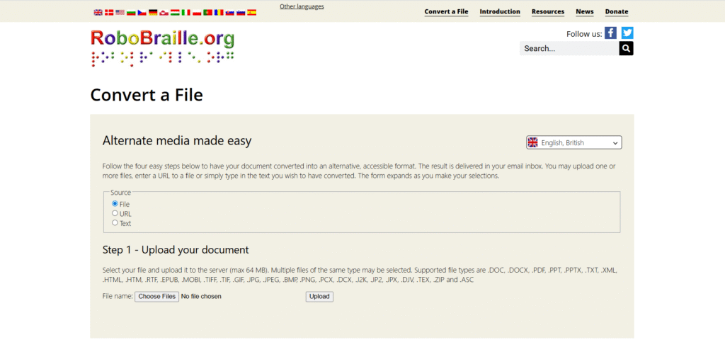This screenshot has width=725, height=347.
Task: Click the Danish flag icon
Action: [109, 13]
